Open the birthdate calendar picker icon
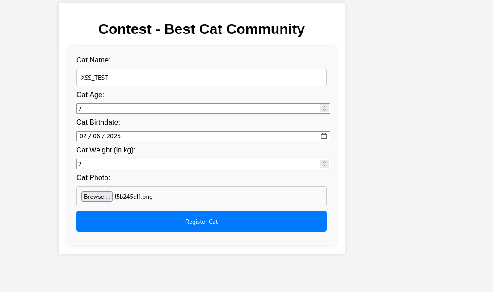The width and height of the screenshot is (493, 292). (x=324, y=136)
